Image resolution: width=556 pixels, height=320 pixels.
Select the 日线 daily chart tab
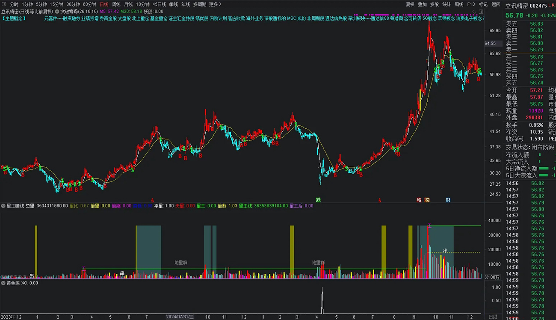pos(104,4)
